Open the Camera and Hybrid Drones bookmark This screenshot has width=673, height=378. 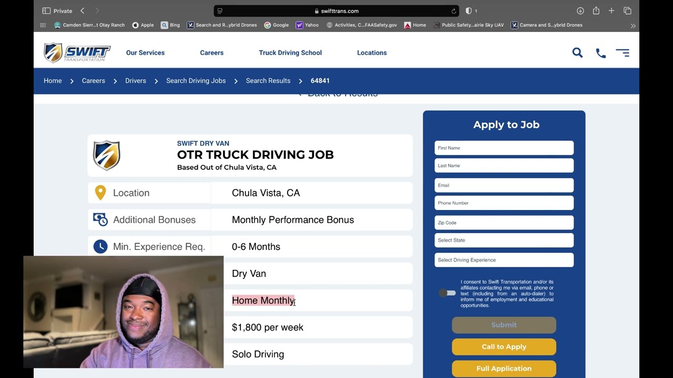point(547,25)
